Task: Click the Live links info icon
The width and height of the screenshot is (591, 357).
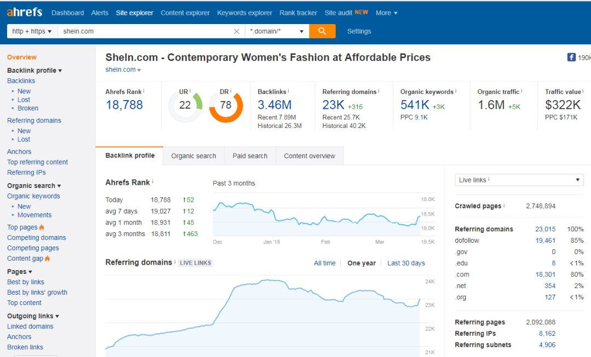Action: pos(489,180)
